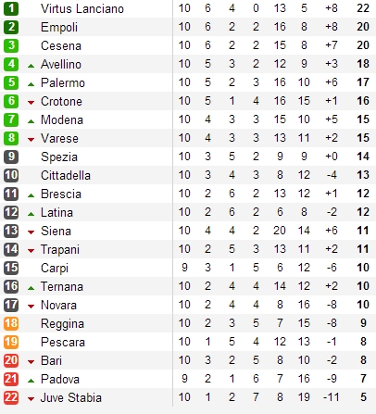Click Siena's 20 goals scored value
Viewport: 376px width, 414px height.
pyautogui.click(x=280, y=231)
